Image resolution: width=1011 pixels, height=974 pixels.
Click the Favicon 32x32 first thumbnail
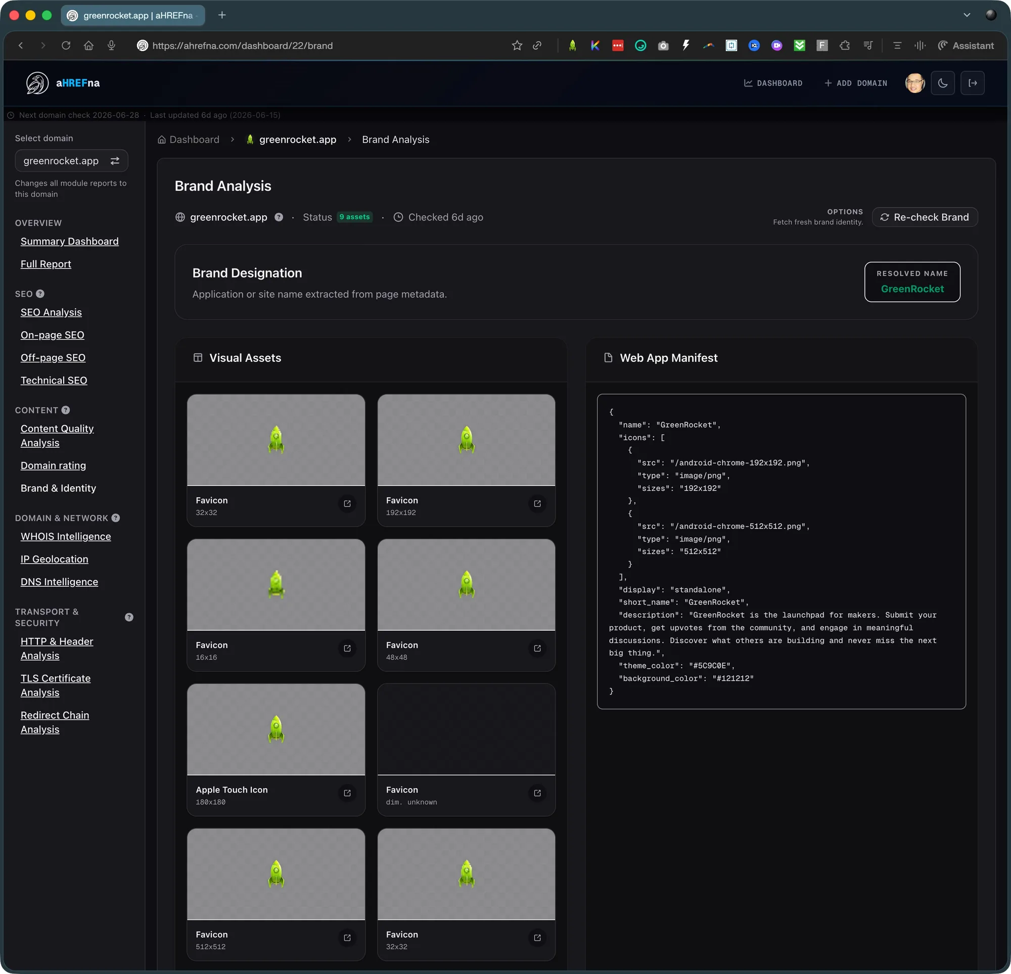(x=276, y=440)
